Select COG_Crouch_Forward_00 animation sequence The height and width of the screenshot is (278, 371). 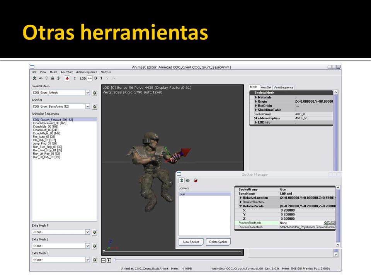pos(65,120)
